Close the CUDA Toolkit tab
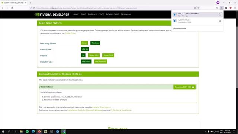Image resolution: width=238 pixels, height=134 pixels. (26, 3)
